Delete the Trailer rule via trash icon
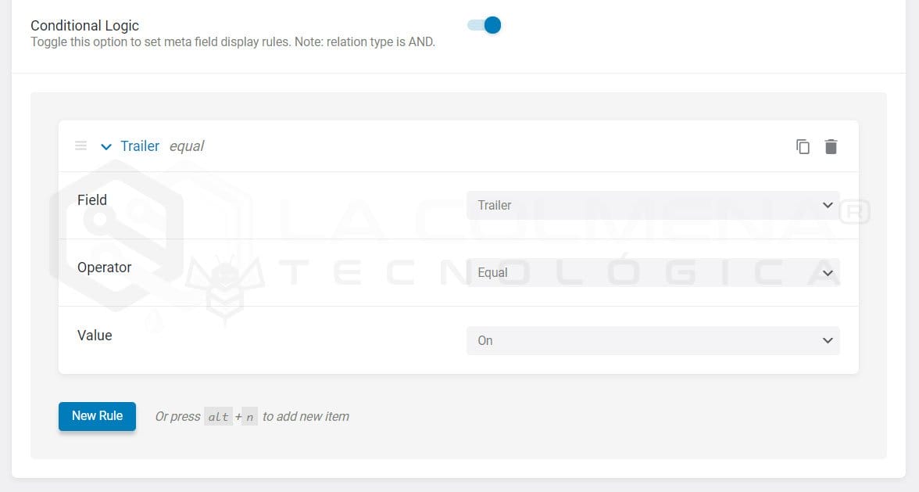This screenshot has width=919, height=492. click(831, 146)
